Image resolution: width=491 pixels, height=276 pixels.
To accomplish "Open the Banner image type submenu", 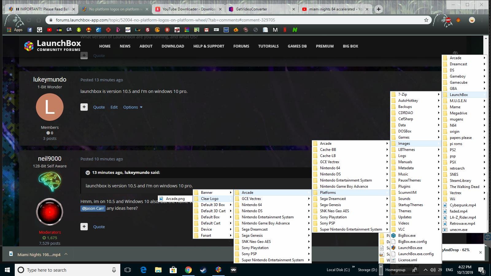I will [213, 193].
